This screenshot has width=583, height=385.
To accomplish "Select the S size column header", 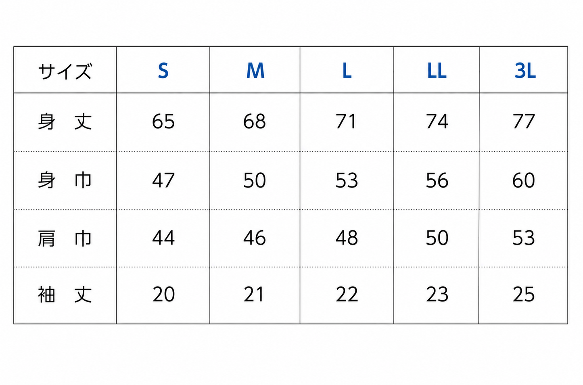I will (x=163, y=71).
